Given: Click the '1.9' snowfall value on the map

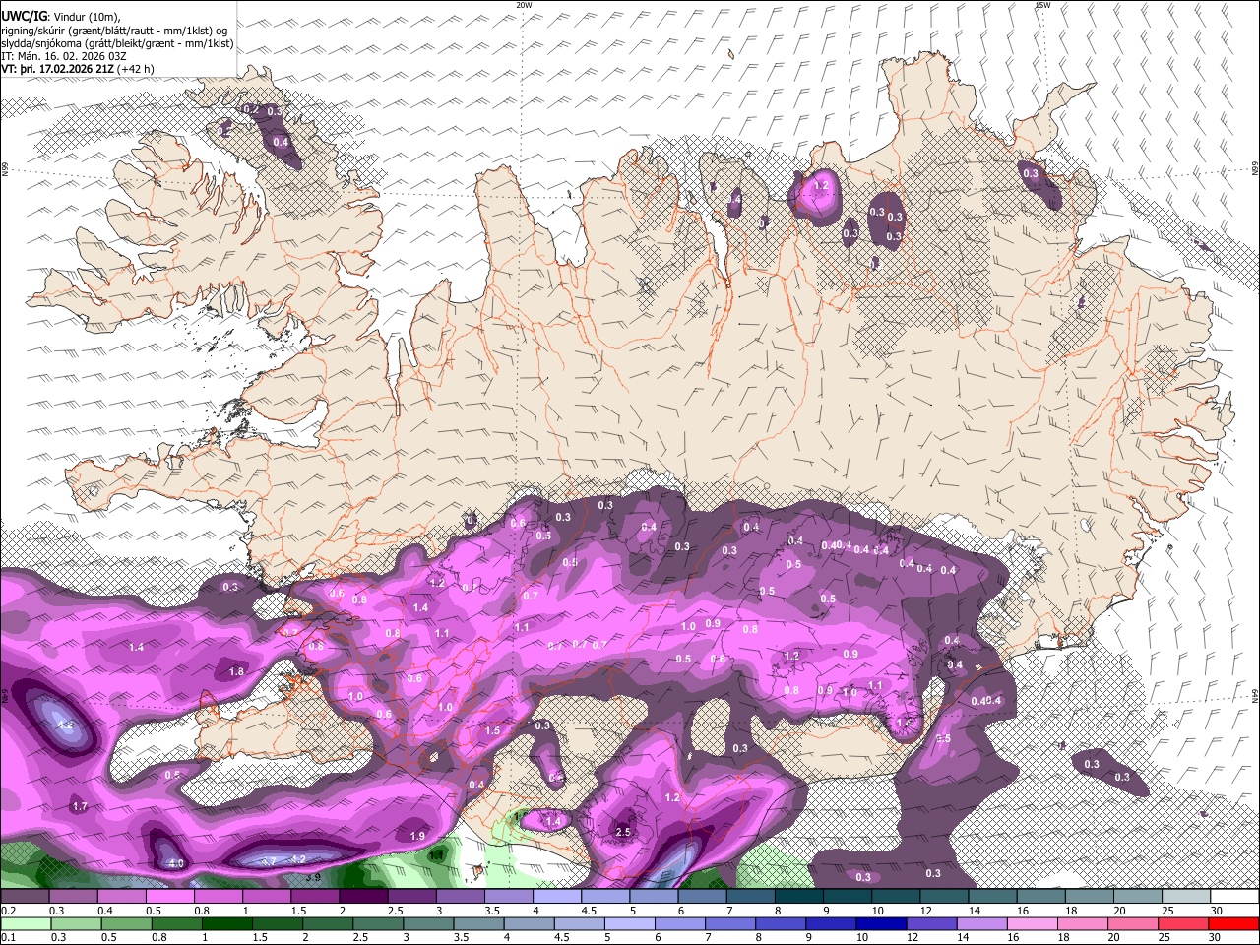Looking at the screenshot, I should pyautogui.click(x=417, y=836).
